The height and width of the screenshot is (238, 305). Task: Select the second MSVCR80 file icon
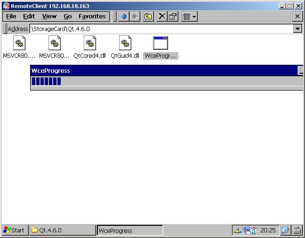[x=55, y=43]
